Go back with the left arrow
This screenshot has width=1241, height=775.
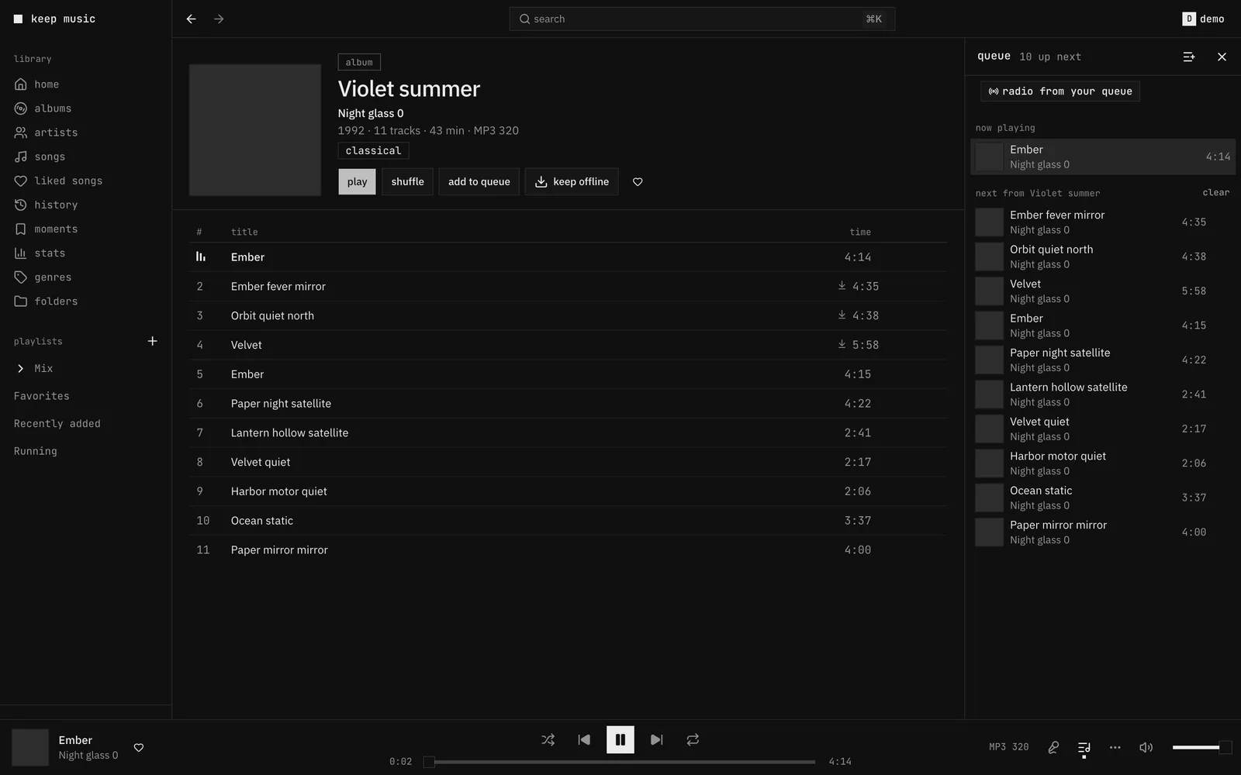coord(191,19)
